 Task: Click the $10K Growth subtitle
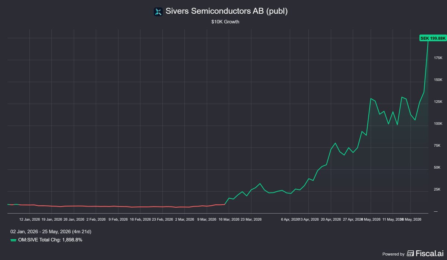(x=225, y=22)
